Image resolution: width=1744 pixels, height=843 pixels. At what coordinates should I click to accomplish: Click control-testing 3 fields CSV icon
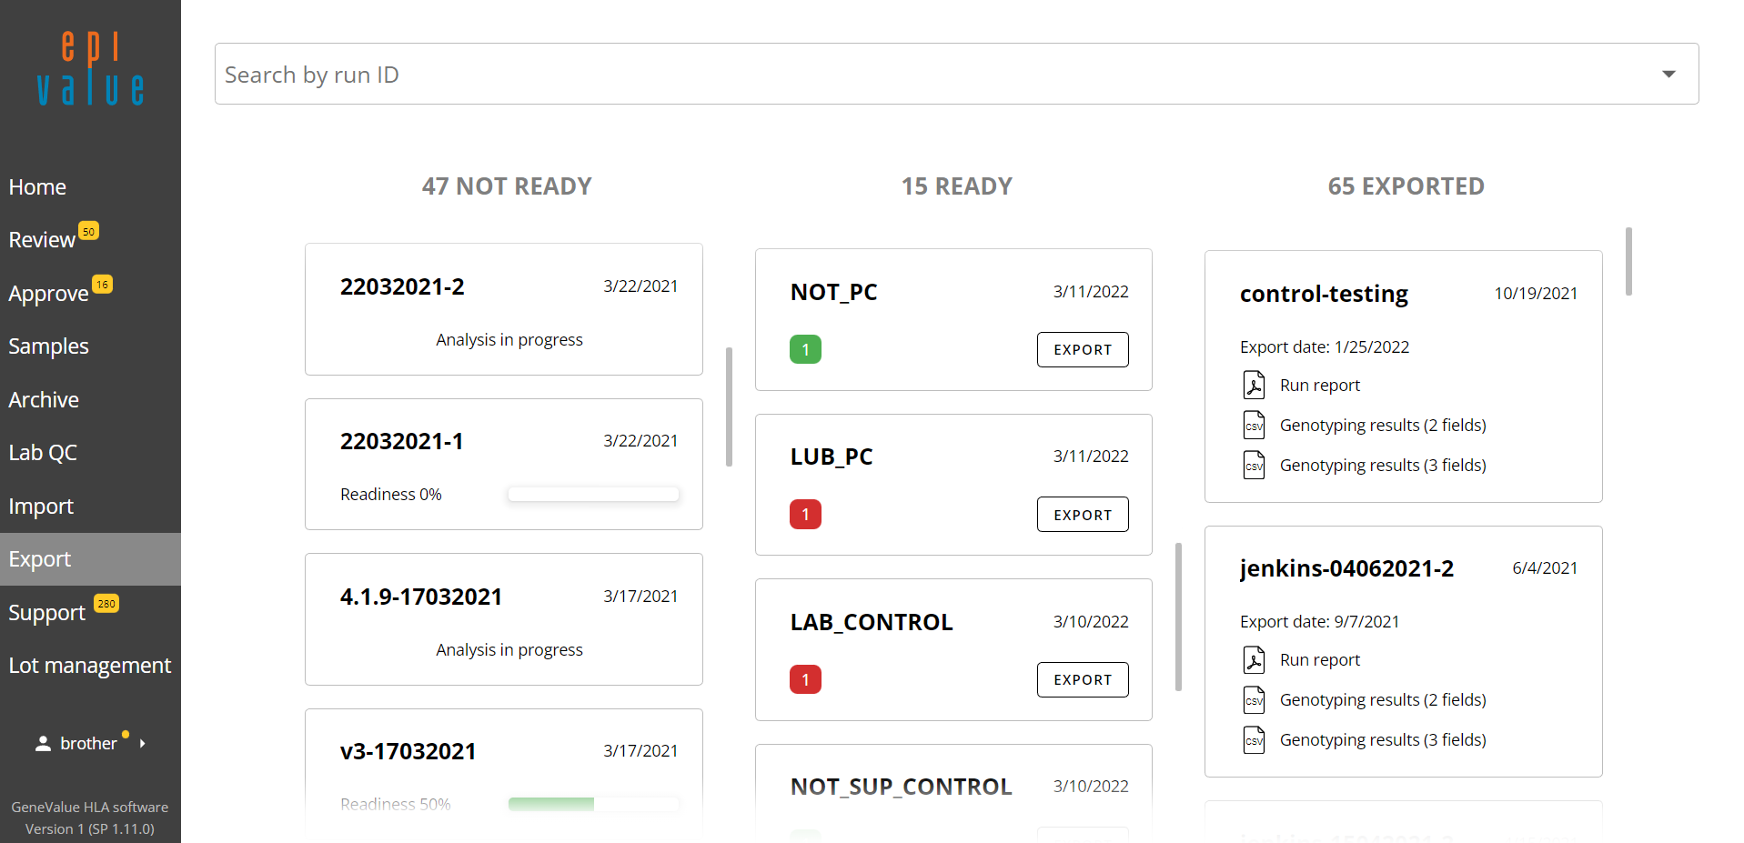coord(1254,466)
